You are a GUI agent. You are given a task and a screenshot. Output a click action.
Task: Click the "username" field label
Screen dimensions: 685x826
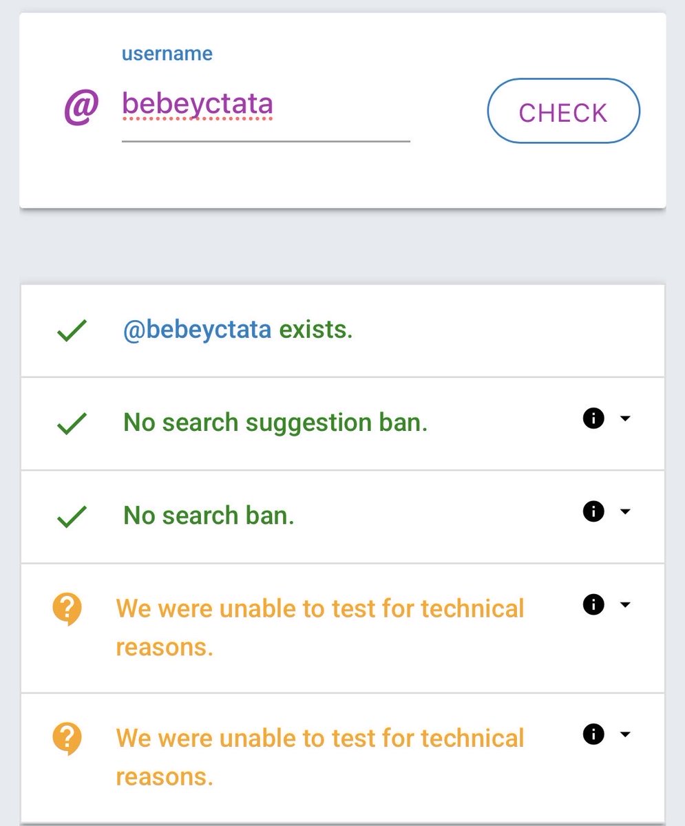(x=167, y=54)
